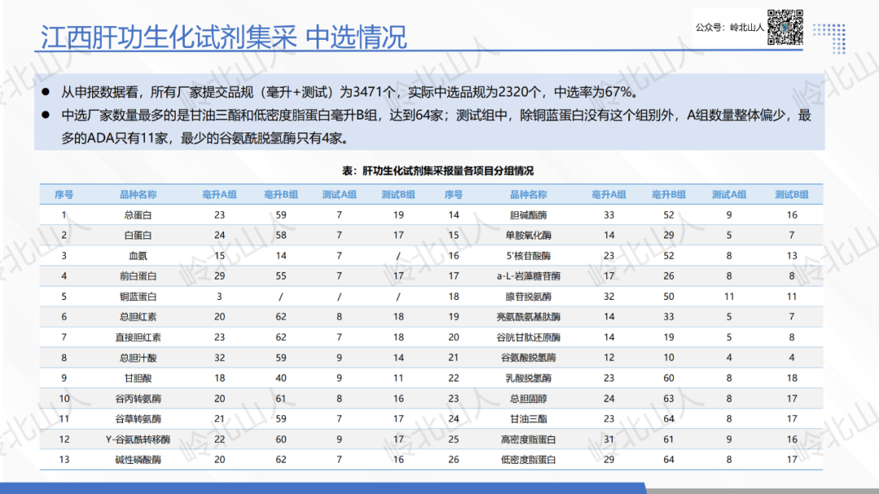879x494 pixels.
Task: Click the second bullet line starting 中选厂家数量最多的是甘油三酯
Action: 436,115
